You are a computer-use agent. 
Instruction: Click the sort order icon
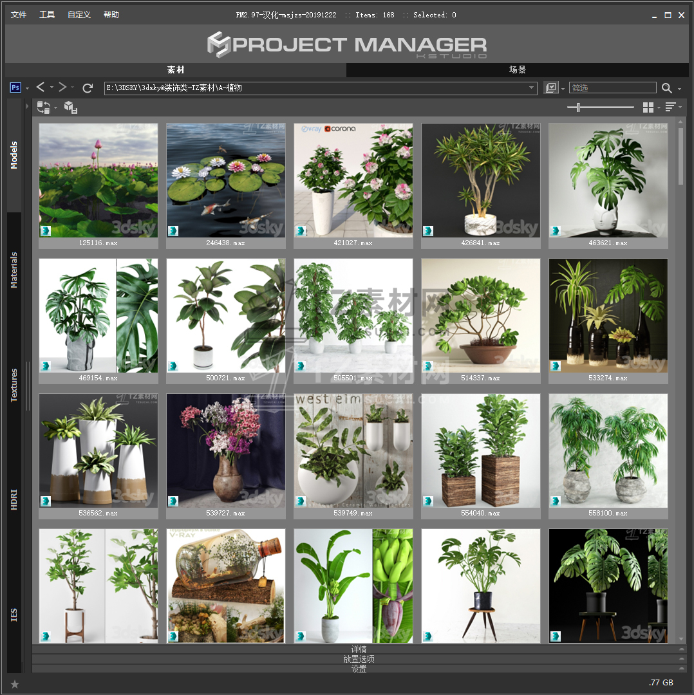pyautogui.click(x=670, y=107)
